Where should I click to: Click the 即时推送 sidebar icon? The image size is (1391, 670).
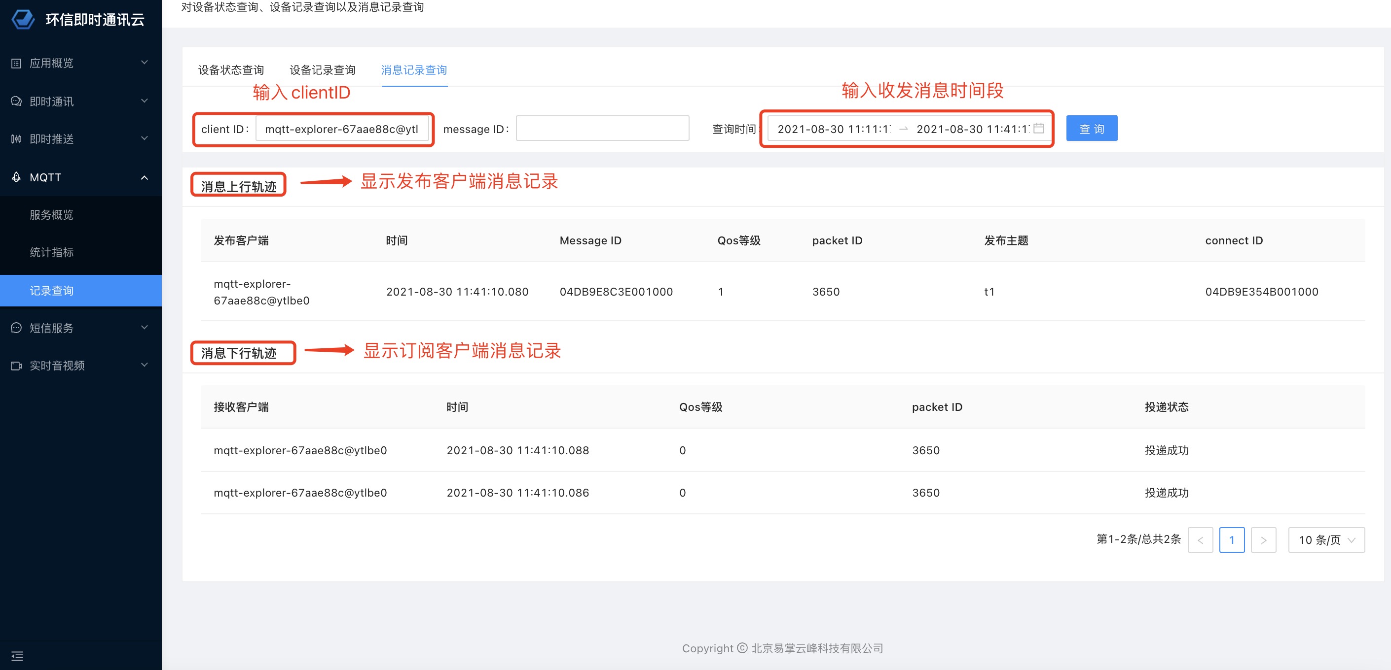(x=16, y=139)
